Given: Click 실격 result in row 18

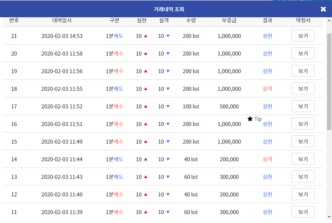Looking at the screenshot, I should point(268,89).
